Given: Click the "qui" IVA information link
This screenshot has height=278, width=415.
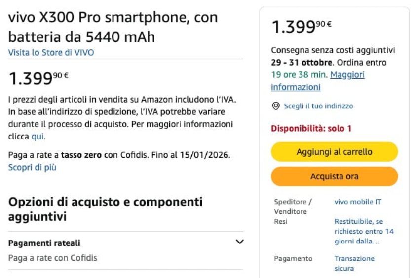Looking at the screenshot, I should [38, 136].
